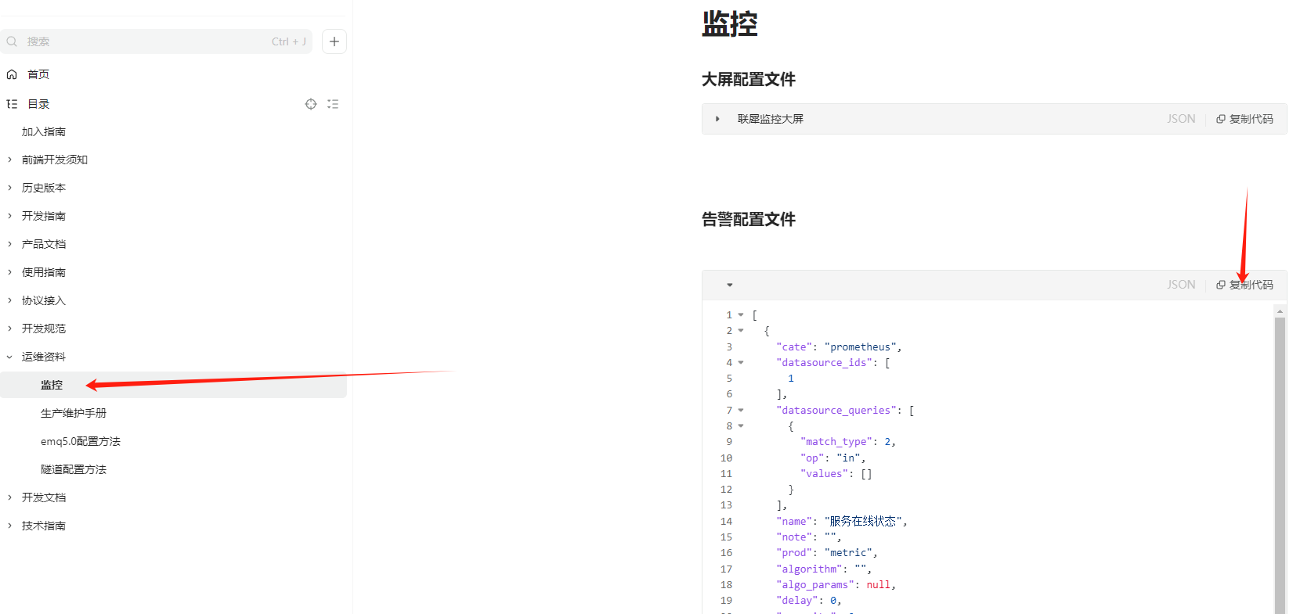Click the collapse all list icon

333,104
